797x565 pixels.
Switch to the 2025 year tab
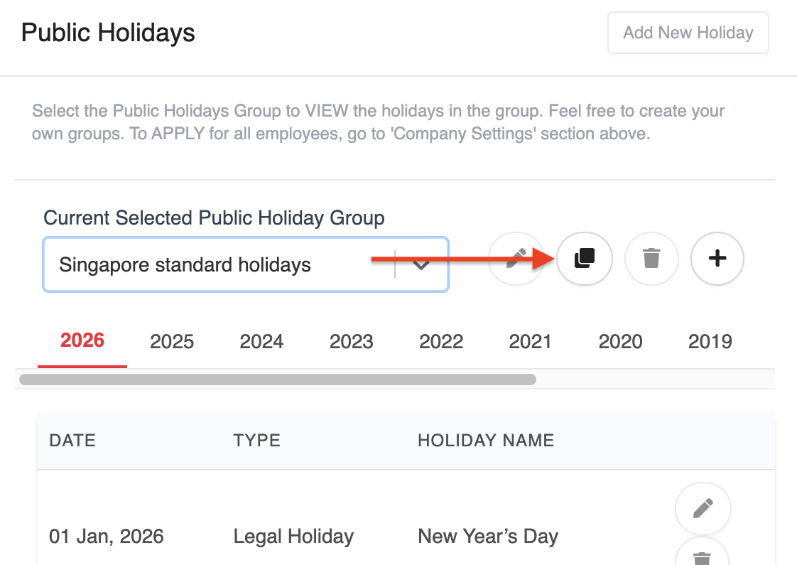(172, 342)
